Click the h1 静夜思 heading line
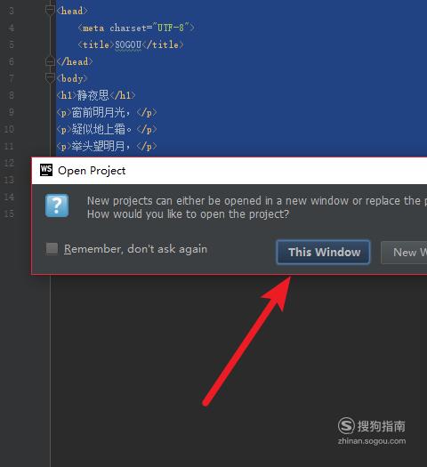Viewport: 427px width, 467px height. pyautogui.click(x=96, y=95)
